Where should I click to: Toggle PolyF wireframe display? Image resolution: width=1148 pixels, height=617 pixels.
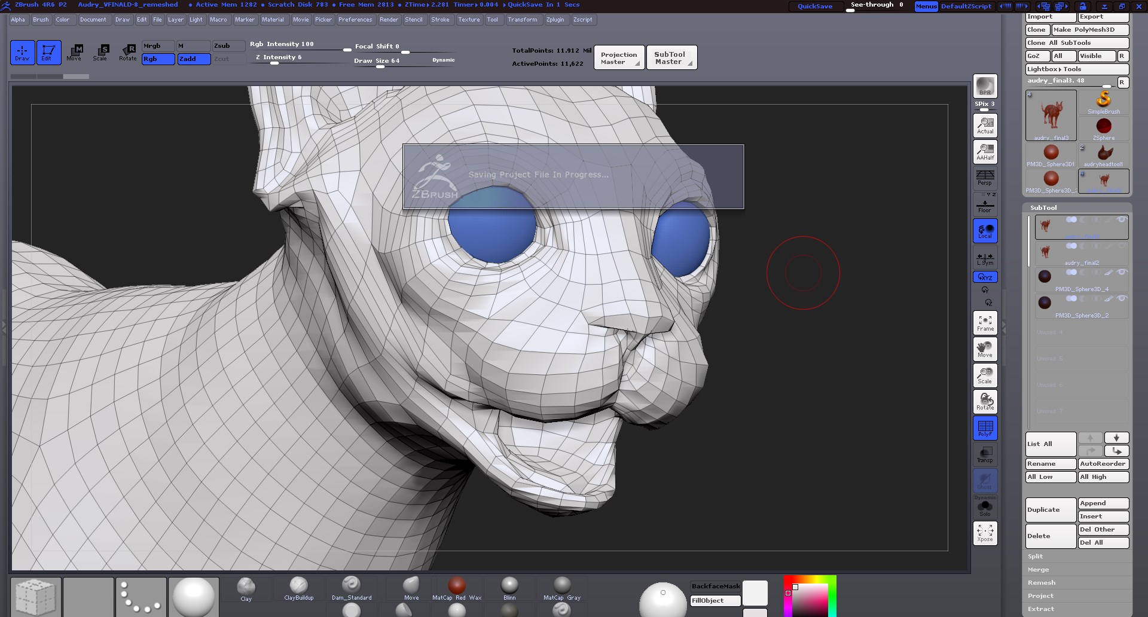pos(985,428)
